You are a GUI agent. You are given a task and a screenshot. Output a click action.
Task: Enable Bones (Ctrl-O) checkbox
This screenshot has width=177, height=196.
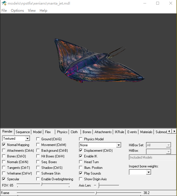[4, 156]
